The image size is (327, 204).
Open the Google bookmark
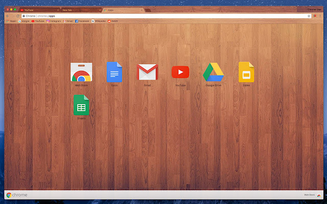pos(24,21)
